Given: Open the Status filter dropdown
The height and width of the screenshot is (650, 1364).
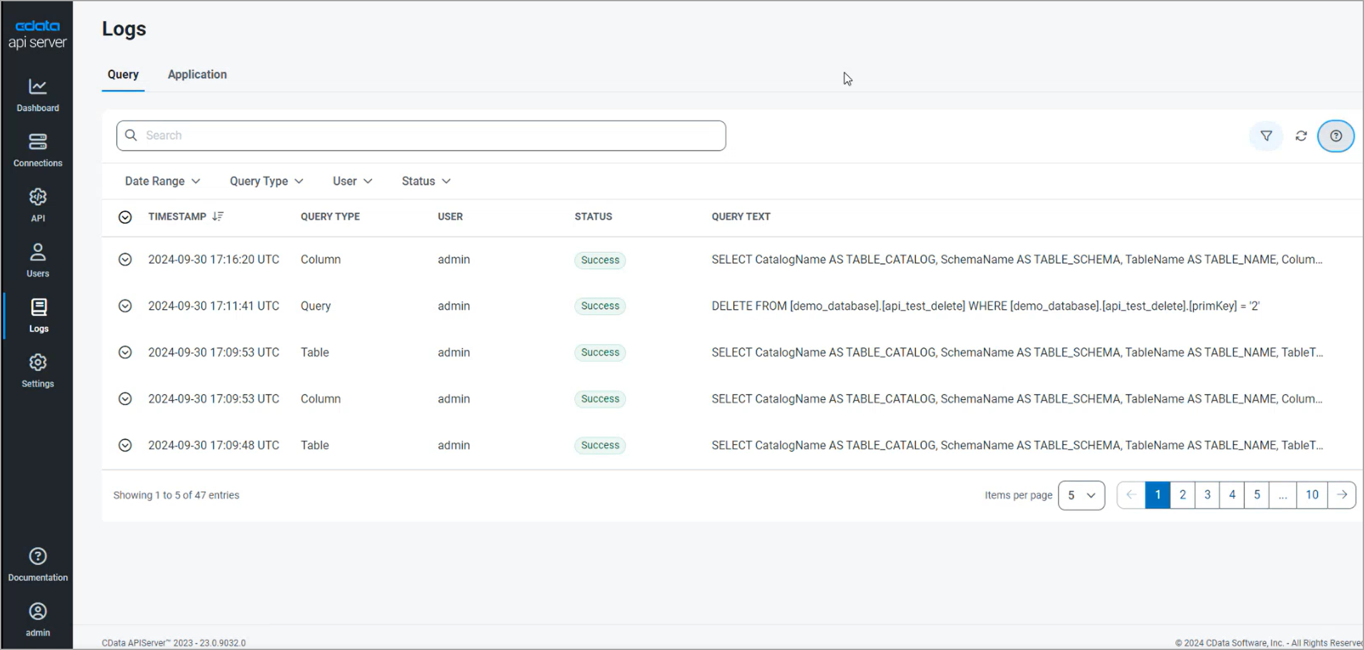Looking at the screenshot, I should (426, 181).
